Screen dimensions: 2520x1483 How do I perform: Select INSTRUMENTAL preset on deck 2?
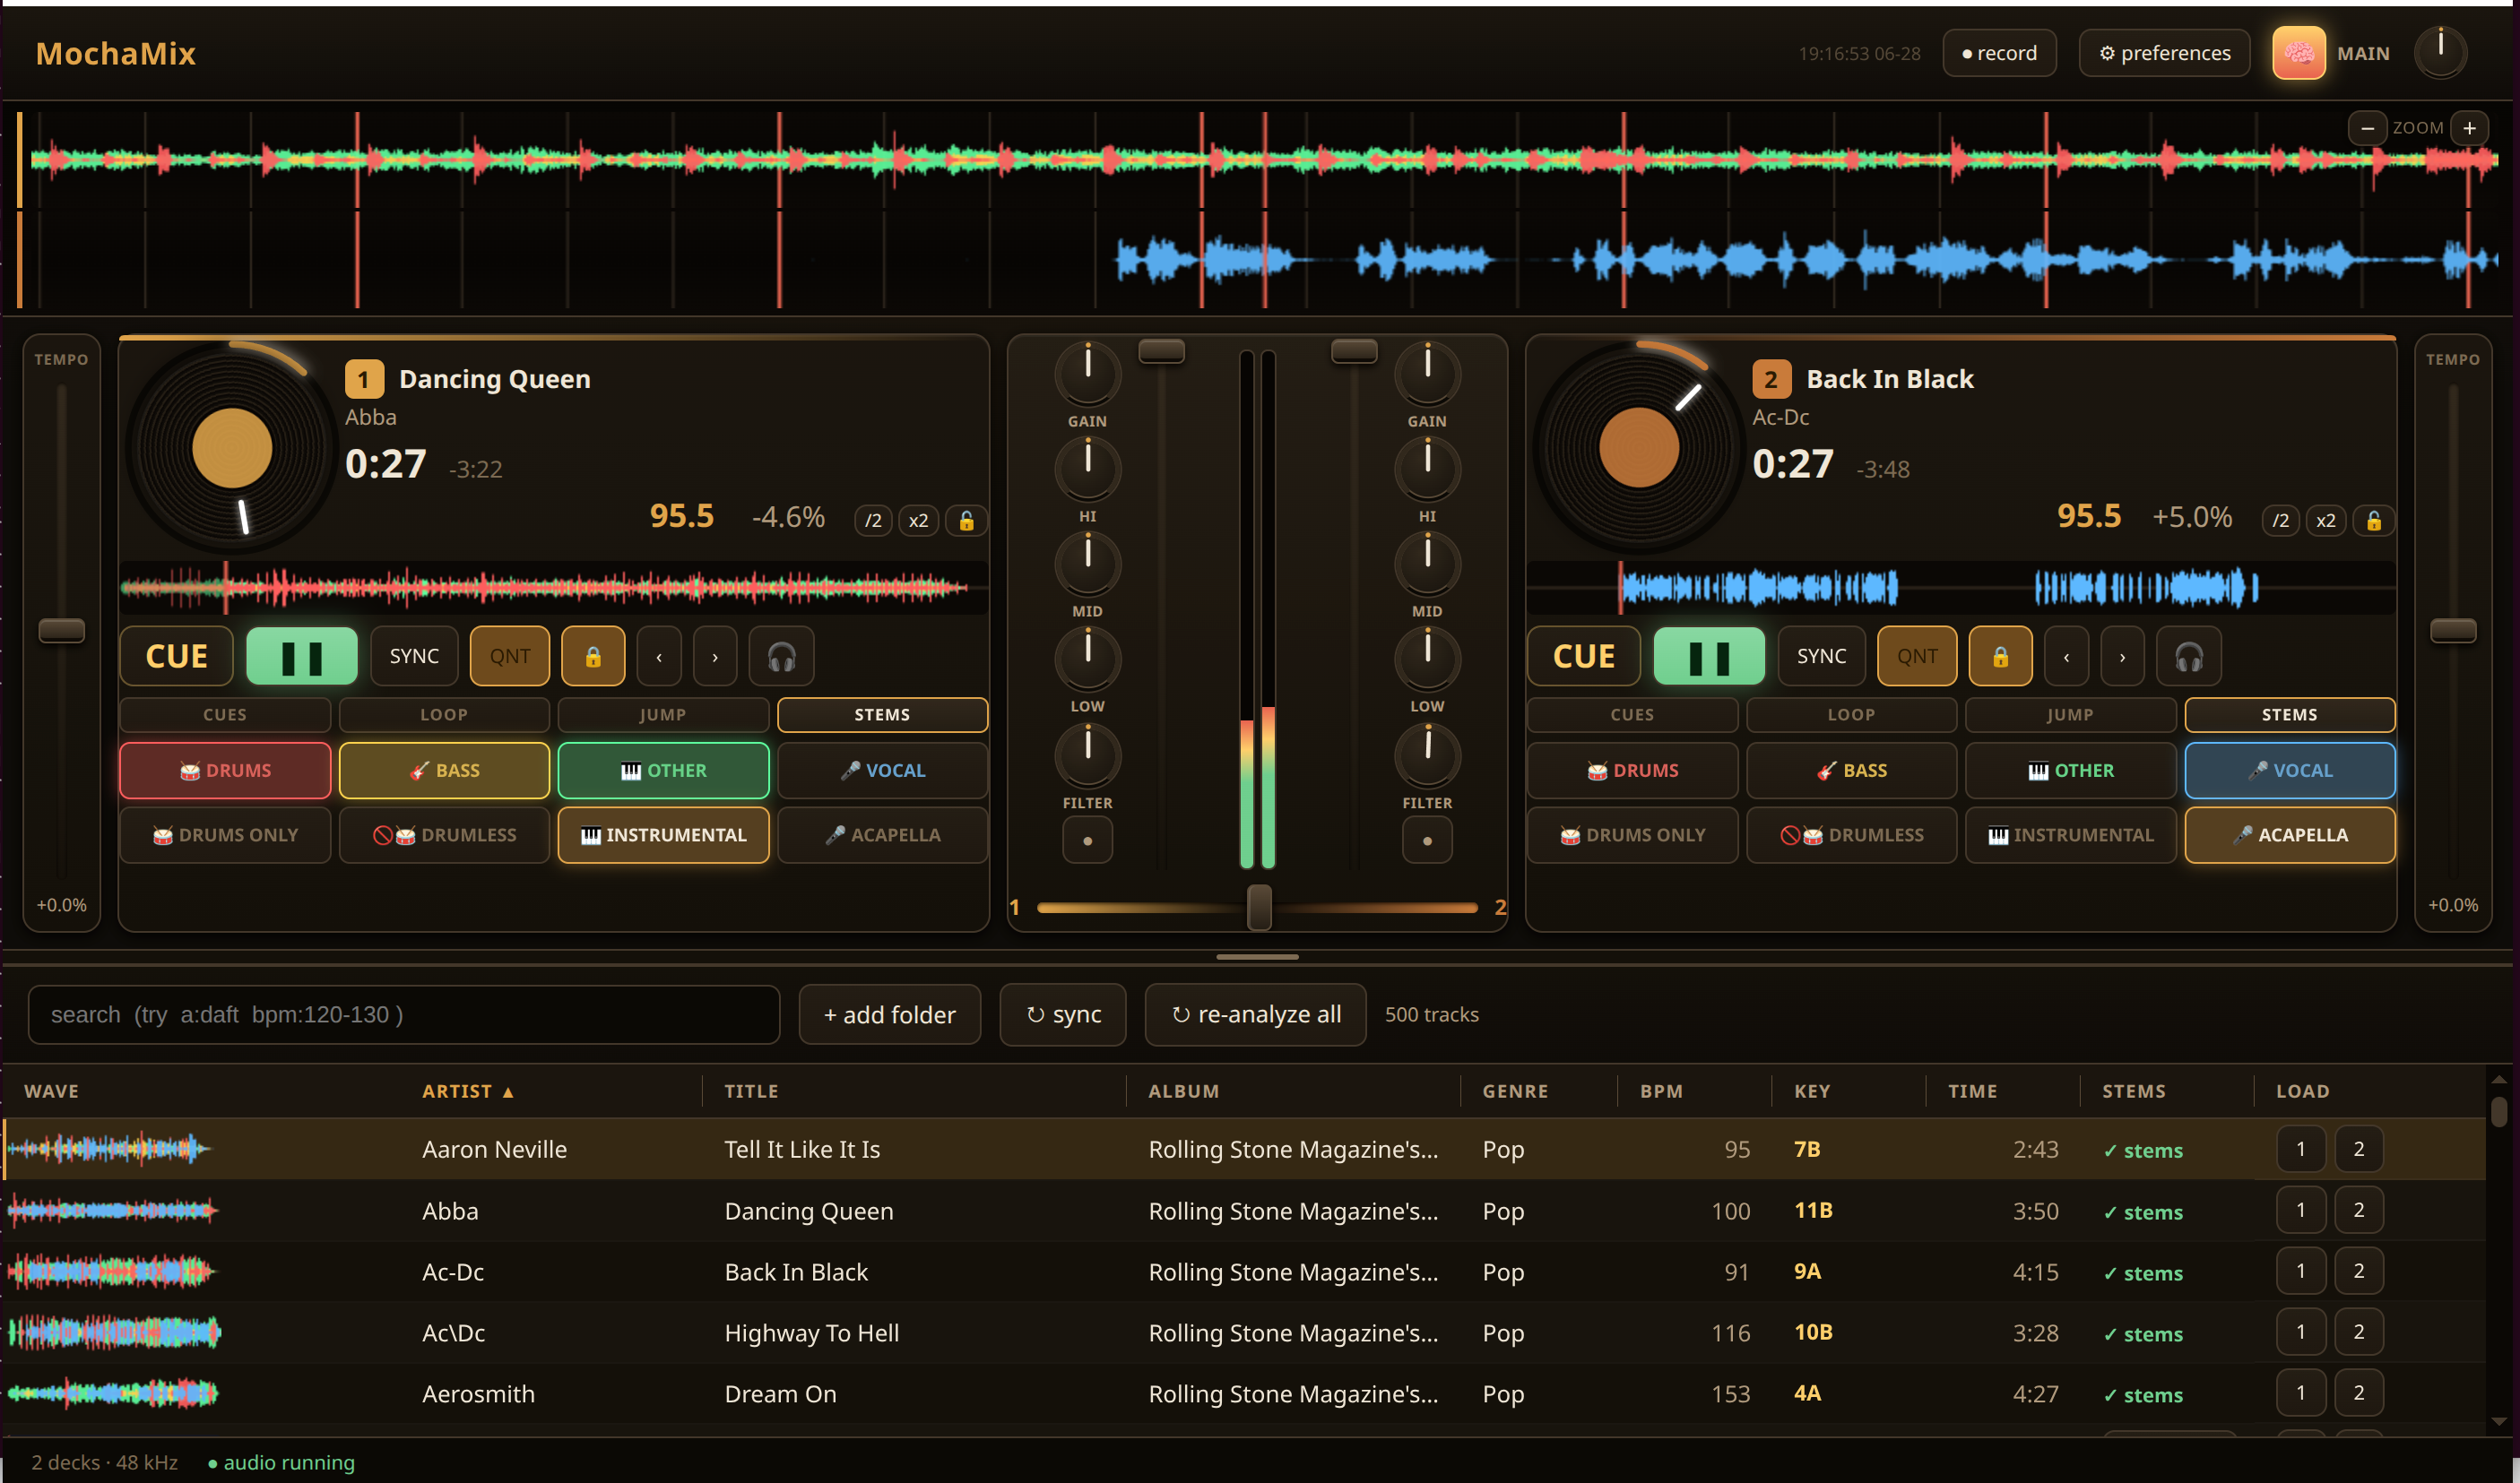coord(2070,834)
